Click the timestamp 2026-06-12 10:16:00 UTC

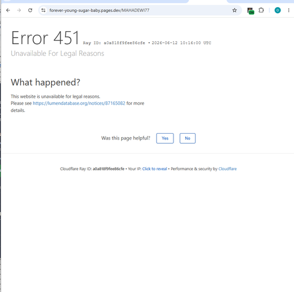[x=181, y=43]
